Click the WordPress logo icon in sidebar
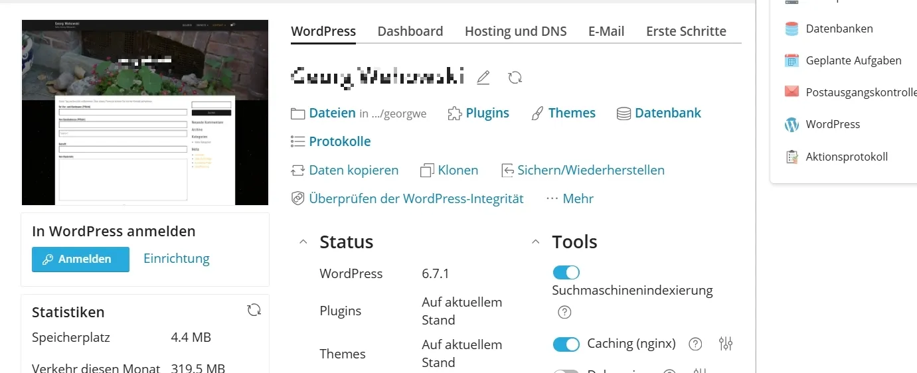The image size is (917, 373). click(x=792, y=124)
